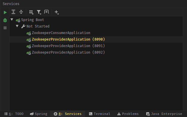Image resolution: width=187 pixels, height=117 pixels.
Task: Debug the selected service with bug icon
Action: pyautogui.click(x=5, y=20)
